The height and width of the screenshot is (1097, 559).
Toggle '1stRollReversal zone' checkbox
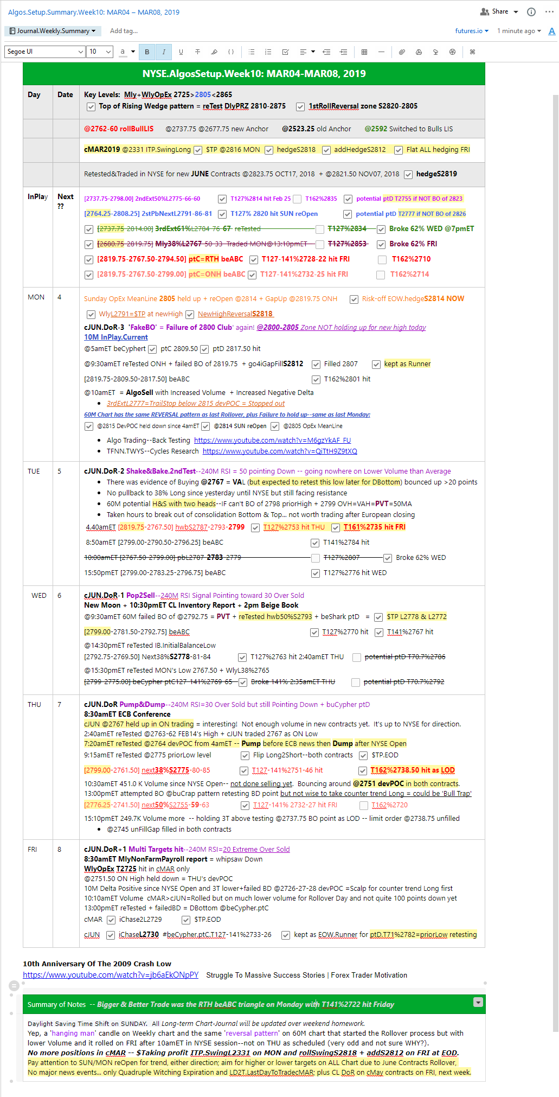tap(300, 107)
